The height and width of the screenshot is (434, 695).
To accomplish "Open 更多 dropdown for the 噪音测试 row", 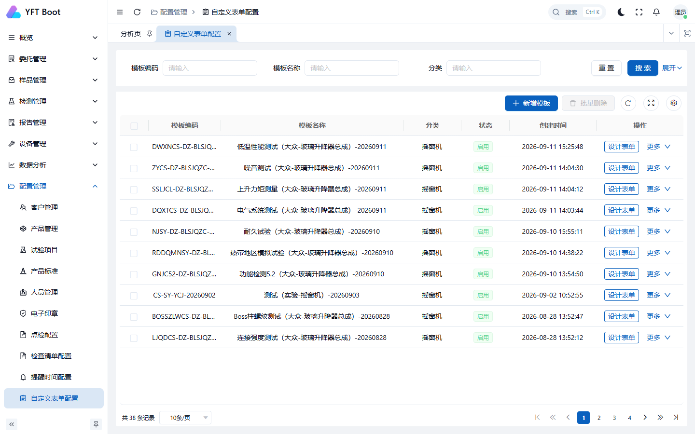I will point(659,168).
